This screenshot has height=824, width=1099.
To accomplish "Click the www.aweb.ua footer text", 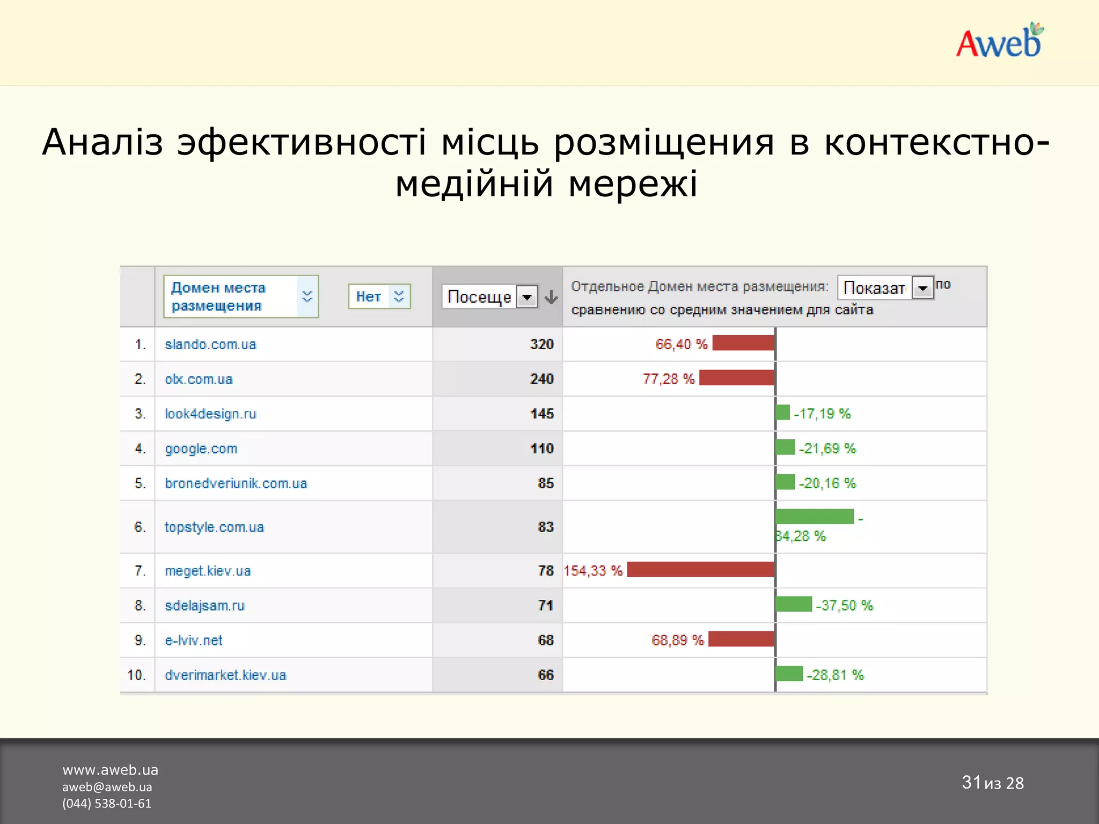I will (x=111, y=770).
